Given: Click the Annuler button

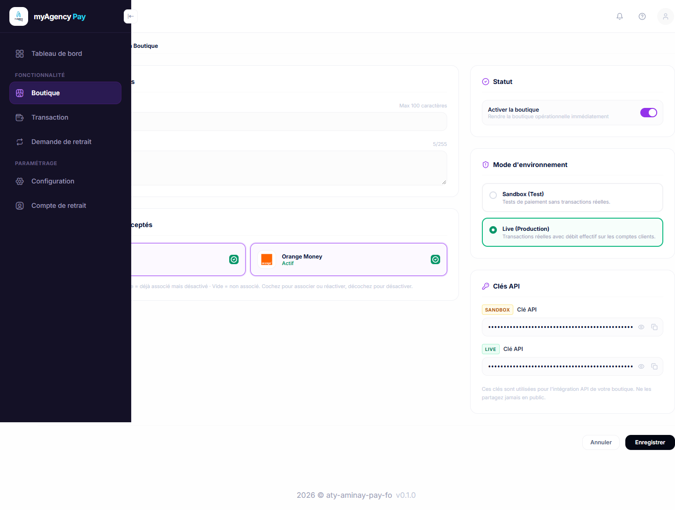Looking at the screenshot, I should click(601, 442).
